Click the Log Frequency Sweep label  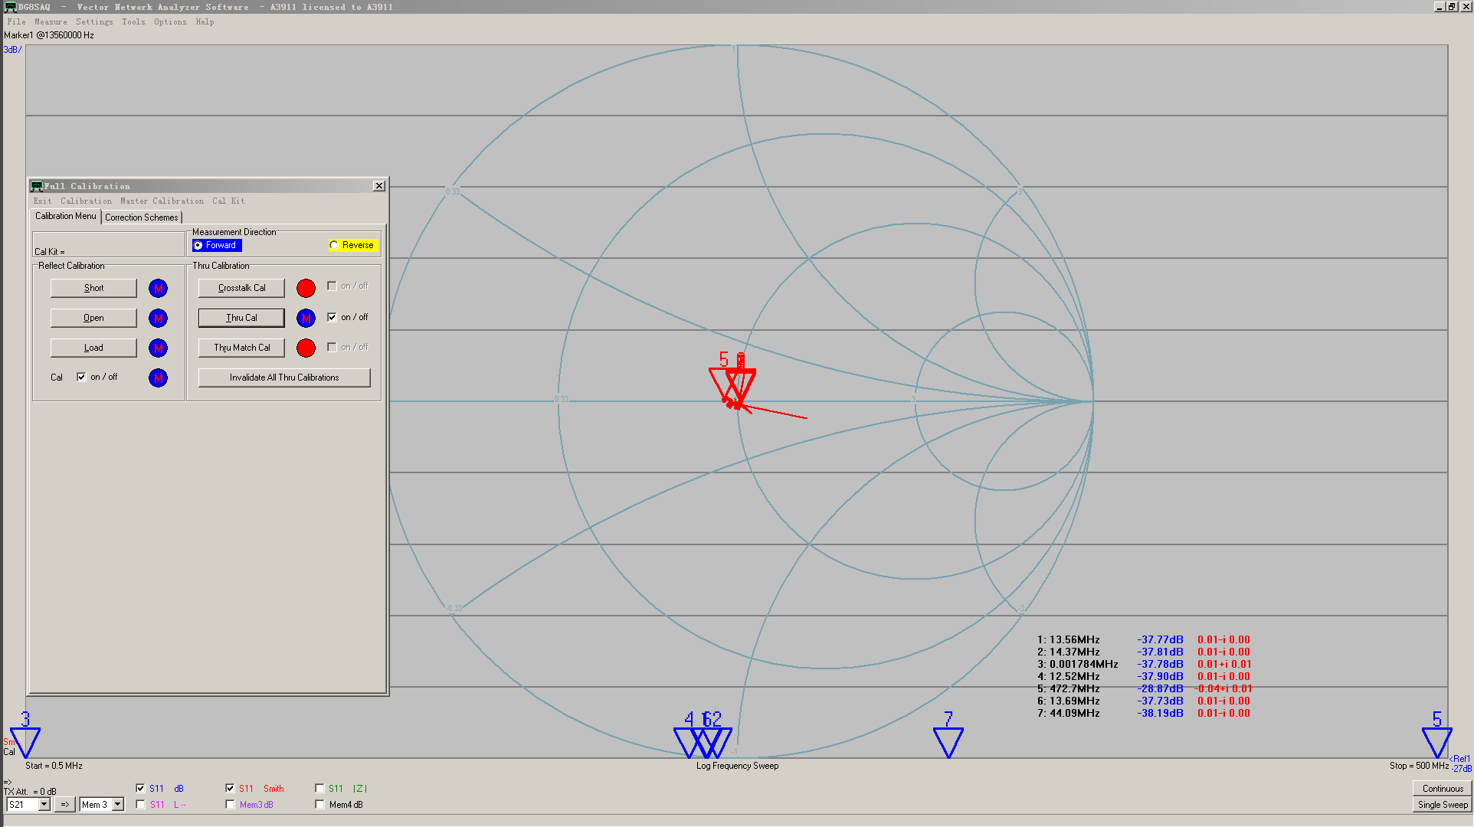(737, 766)
